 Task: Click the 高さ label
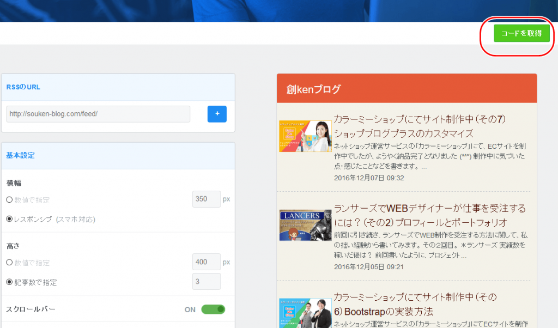pyautogui.click(x=13, y=246)
